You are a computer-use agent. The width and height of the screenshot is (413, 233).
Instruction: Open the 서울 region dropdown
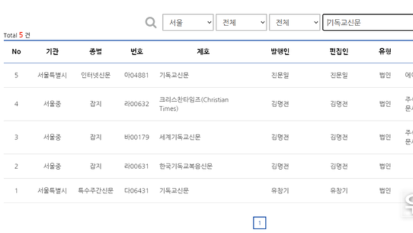(x=188, y=23)
